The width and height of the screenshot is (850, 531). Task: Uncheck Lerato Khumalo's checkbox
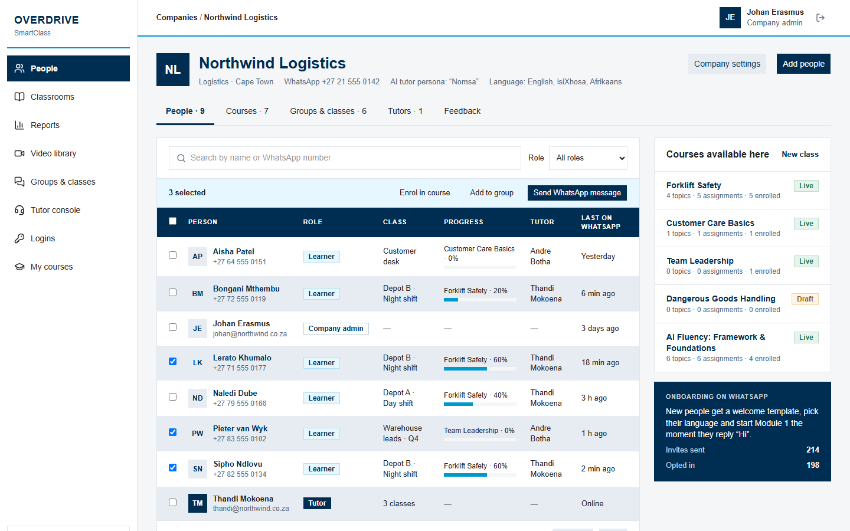coord(173,362)
